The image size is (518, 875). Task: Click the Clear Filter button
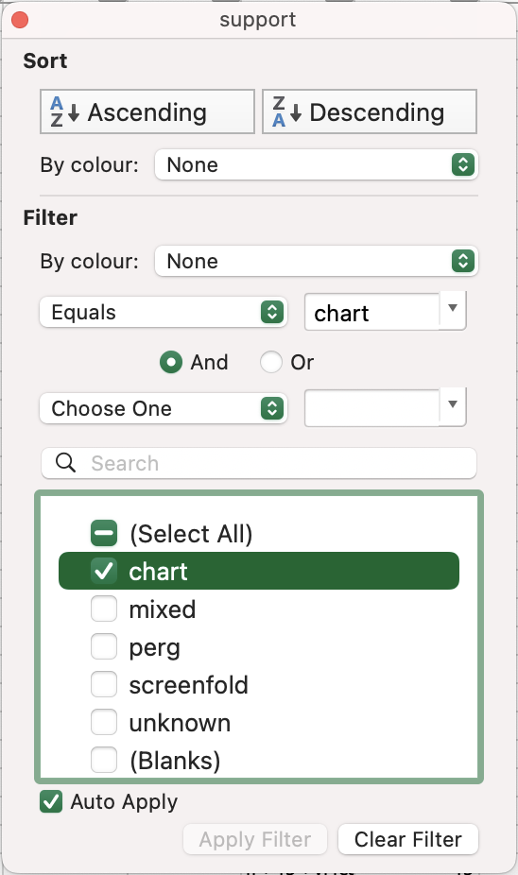click(408, 839)
